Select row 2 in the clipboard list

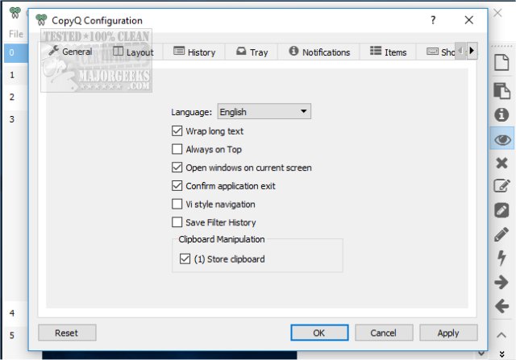(16, 97)
